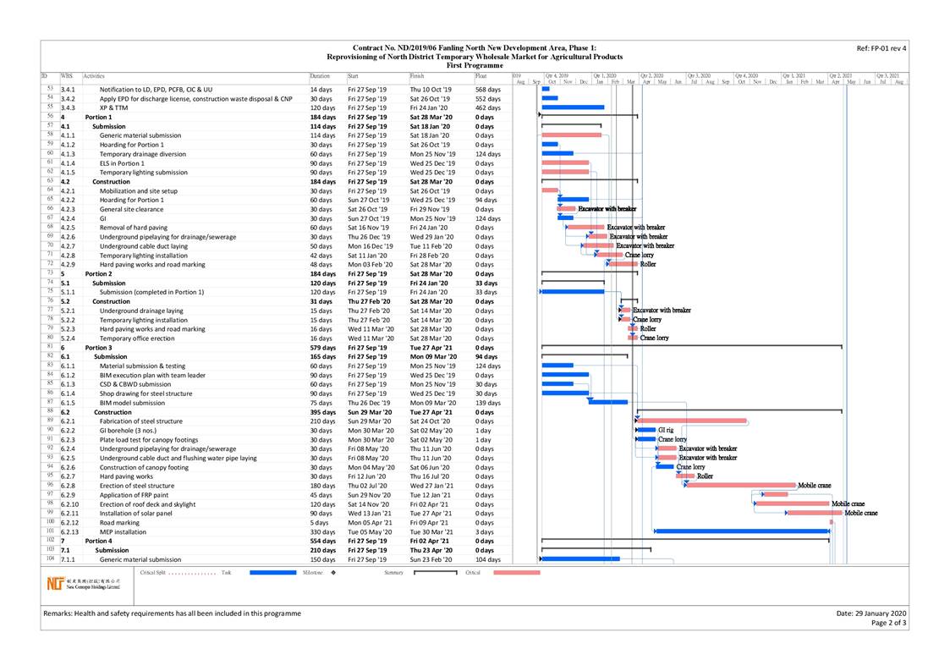950x671 pixels.
Task: Select the Float column header
Action: [x=480, y=76]
